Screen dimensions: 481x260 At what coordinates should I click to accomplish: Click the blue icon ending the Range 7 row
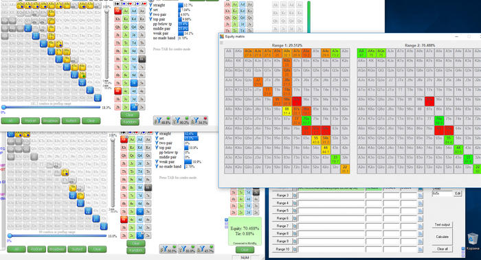421,226
